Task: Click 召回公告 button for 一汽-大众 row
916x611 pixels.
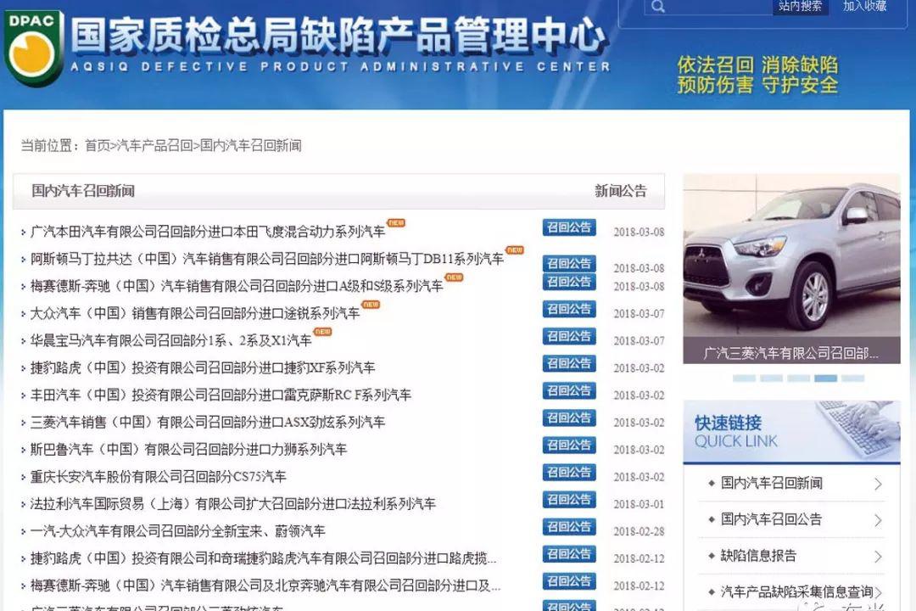Action: (x=569, y=526)
